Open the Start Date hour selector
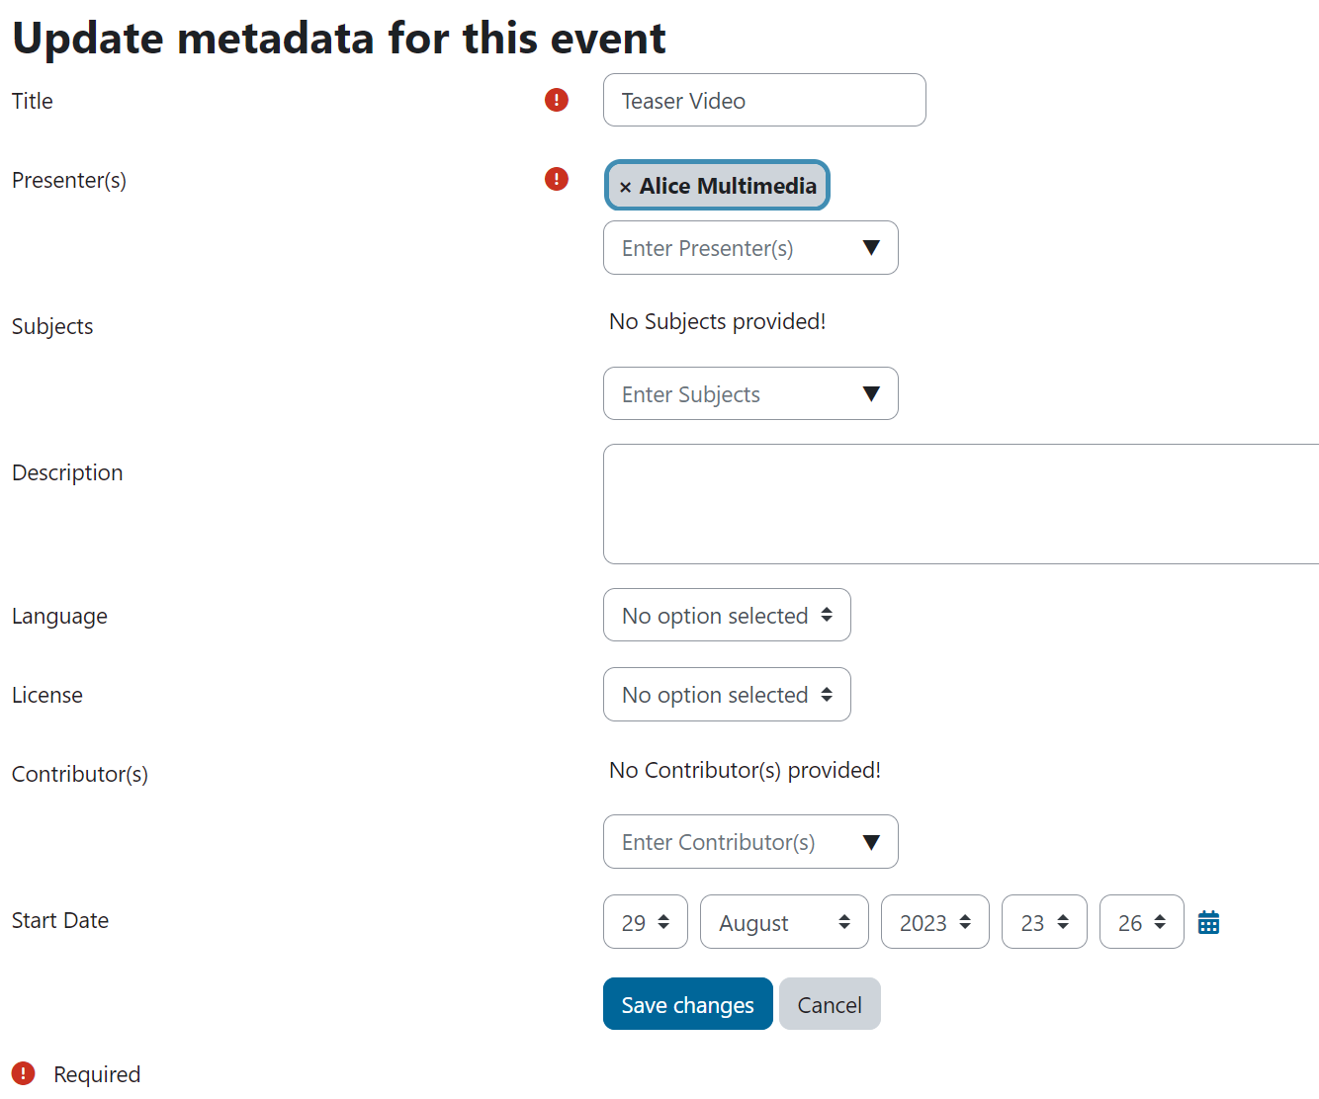This screenshot has width=1319, height=1099. coord(1044,922)
